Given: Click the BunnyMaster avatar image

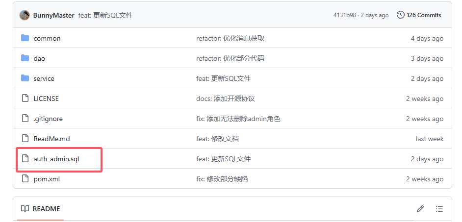Looking at the screenshot, I should coord(25,15).
